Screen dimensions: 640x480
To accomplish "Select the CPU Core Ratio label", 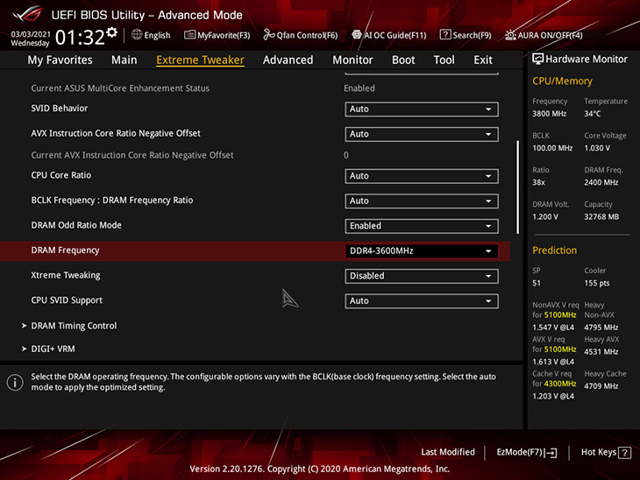I will pos(61,175).
